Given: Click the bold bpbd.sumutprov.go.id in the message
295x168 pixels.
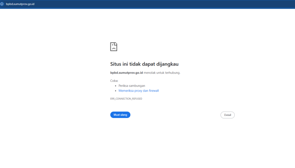Looking at the screenshot, I should (x=126, y=73).
